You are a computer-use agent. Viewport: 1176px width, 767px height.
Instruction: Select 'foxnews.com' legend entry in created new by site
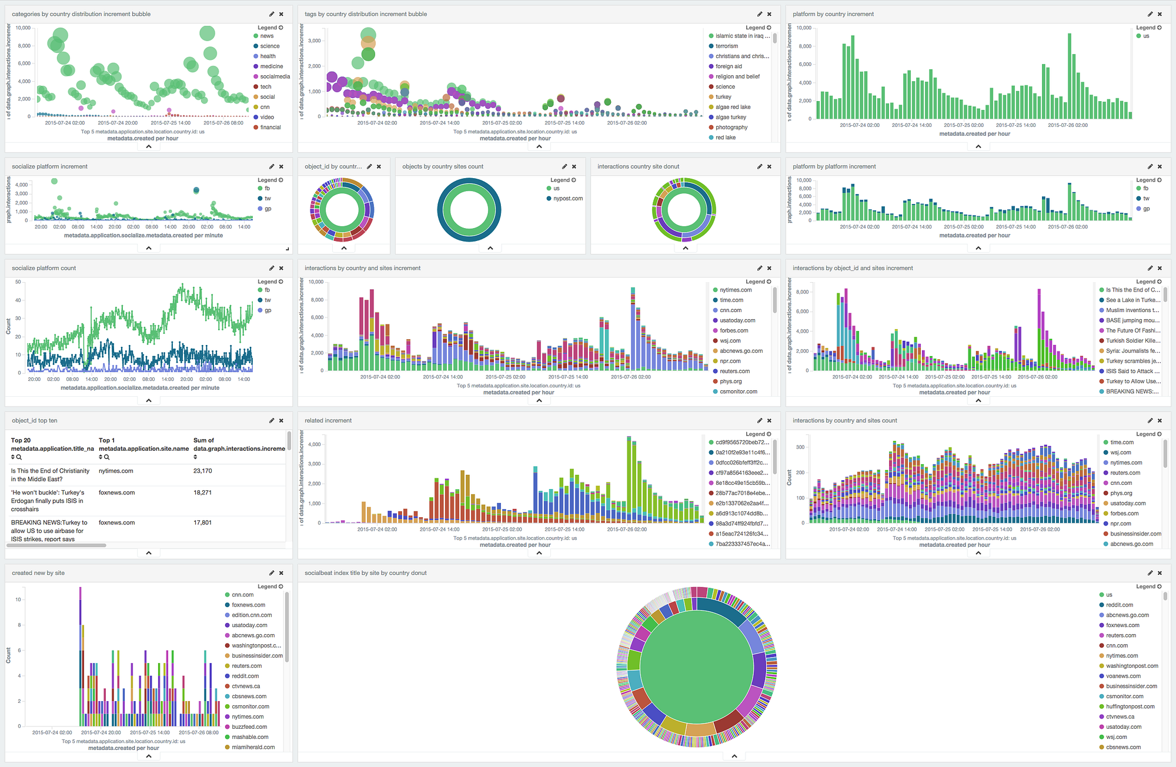point(248,605)
